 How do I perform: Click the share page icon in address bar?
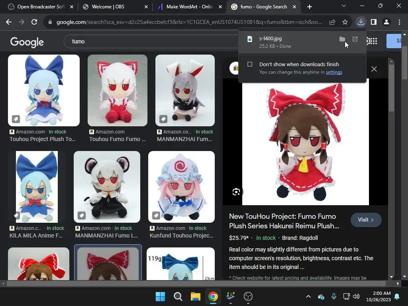coord(332,22)
